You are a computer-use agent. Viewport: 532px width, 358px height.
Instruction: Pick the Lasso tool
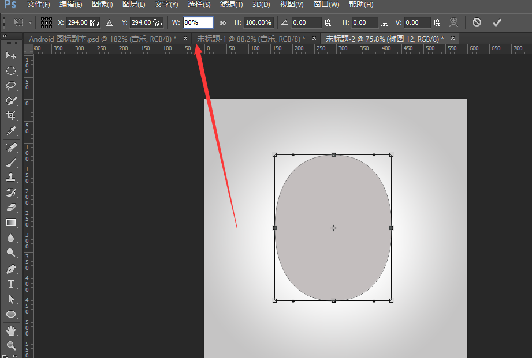click(11, 86)
